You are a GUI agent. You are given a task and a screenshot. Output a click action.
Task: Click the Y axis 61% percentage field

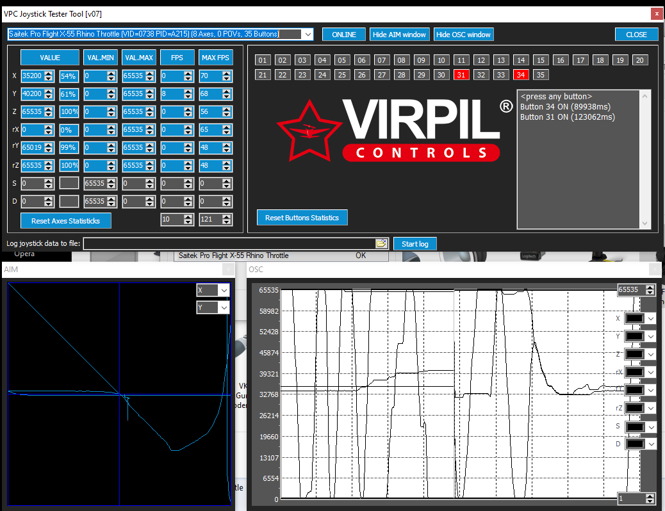pos(69,93)
